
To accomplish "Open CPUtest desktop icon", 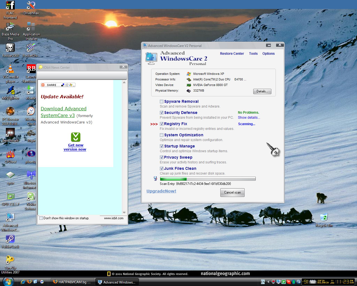I will pos(10,156).
